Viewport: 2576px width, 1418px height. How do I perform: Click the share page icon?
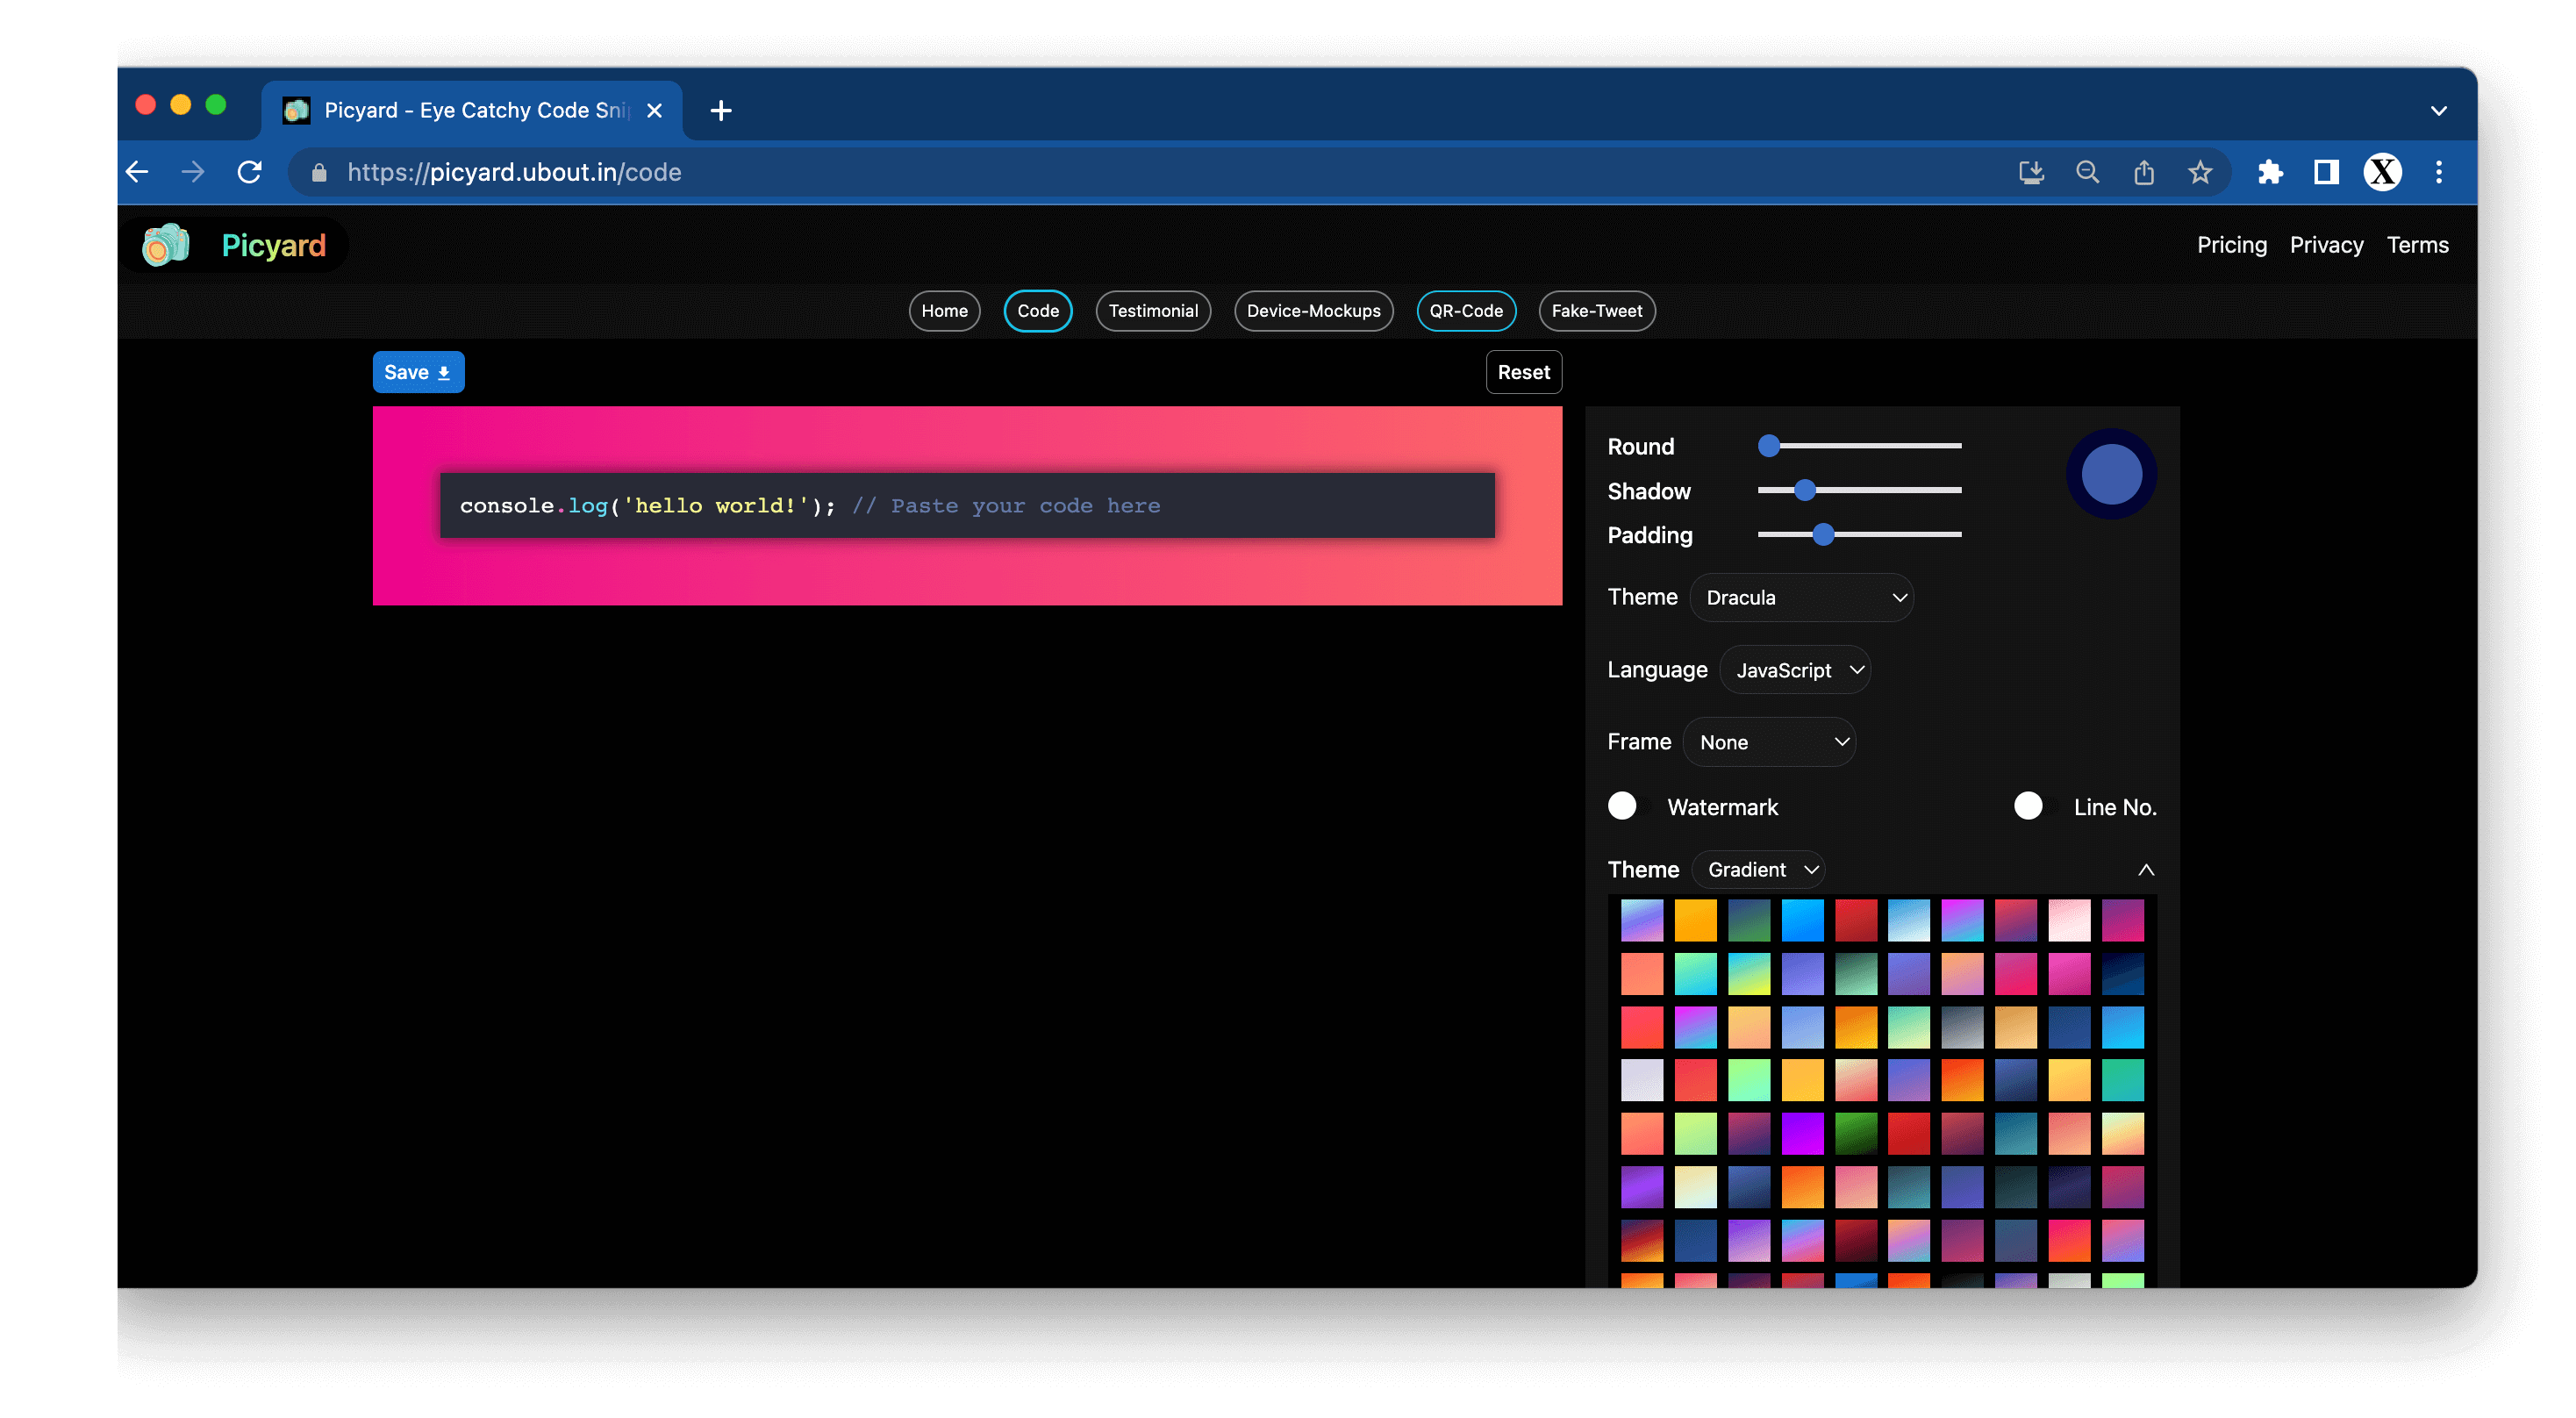[x=2144, y=172]
